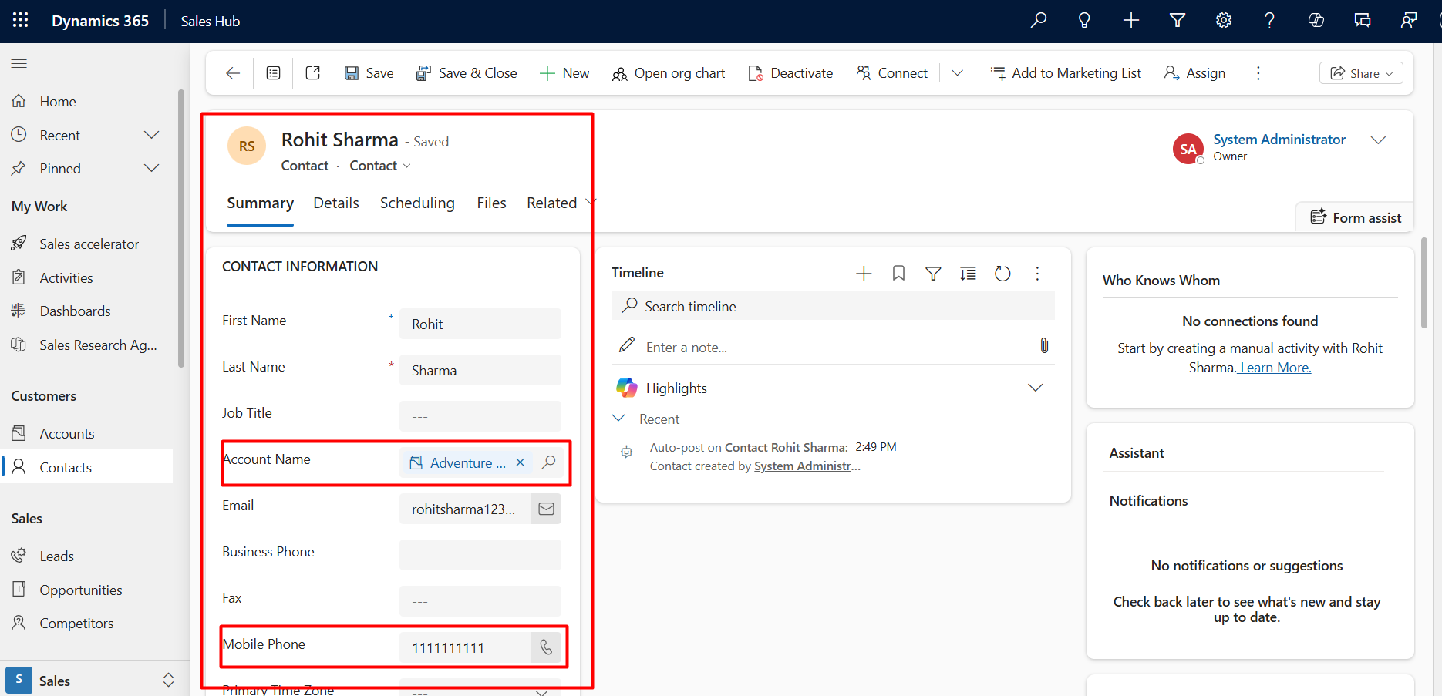This screenshot has height=696, width=1442.
Task: Expand the Recent navigation section
Action: (x=152, y=136)
